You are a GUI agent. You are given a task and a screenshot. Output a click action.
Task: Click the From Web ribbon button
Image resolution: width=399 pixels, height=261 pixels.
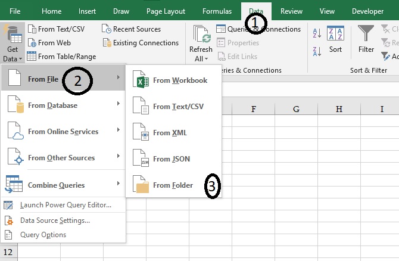49,43
